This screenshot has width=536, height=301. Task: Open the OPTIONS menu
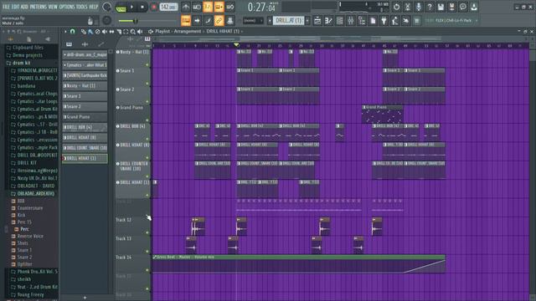click(67, 7)
